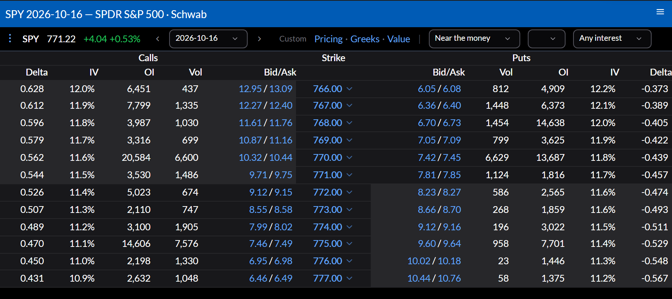Expand the 772.00 strike chevron
Image resolution: width=672 pixels, height=299 pixels.
click(x=349, y=192)
